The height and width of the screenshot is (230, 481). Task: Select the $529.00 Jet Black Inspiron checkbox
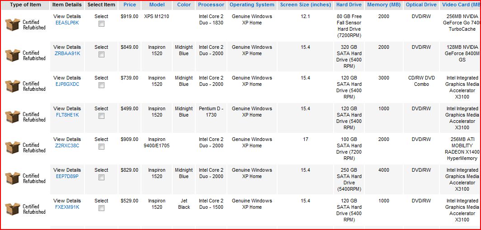point(101,208)
